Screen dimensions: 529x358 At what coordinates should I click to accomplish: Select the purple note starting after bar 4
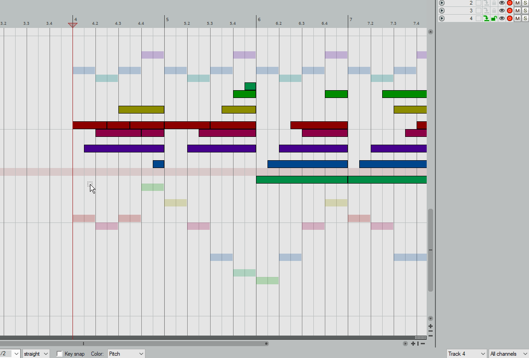124,148
